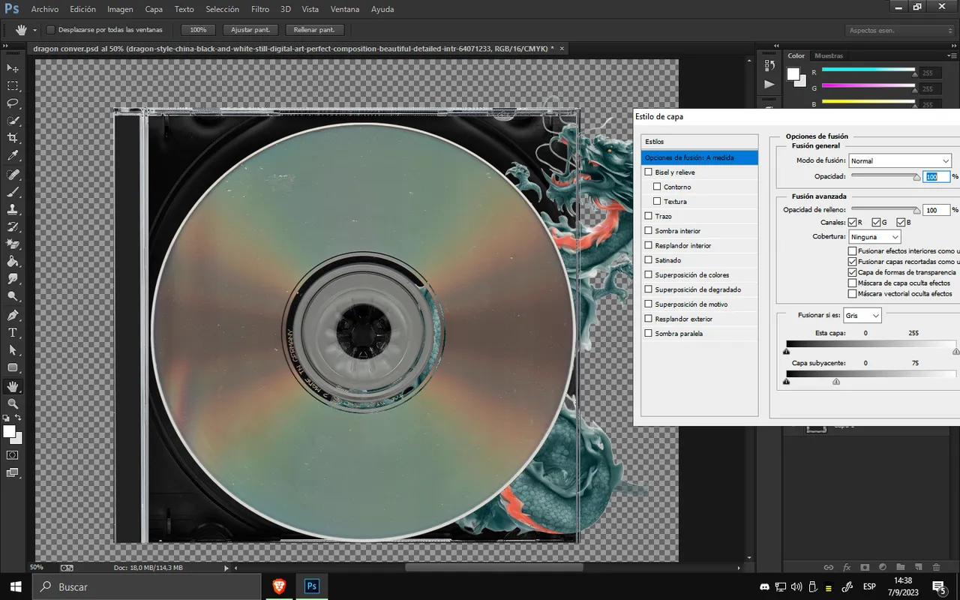This screenshot has width=960, height=600.
Task: Open the Capa menu
Action: 154,9
